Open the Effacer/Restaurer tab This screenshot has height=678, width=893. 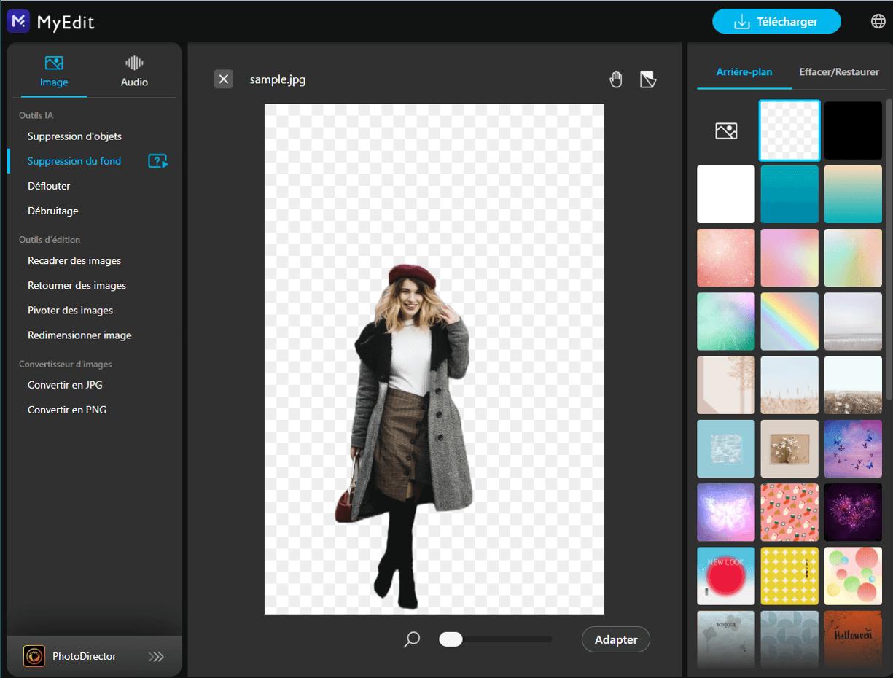click(x=839, y=71)
